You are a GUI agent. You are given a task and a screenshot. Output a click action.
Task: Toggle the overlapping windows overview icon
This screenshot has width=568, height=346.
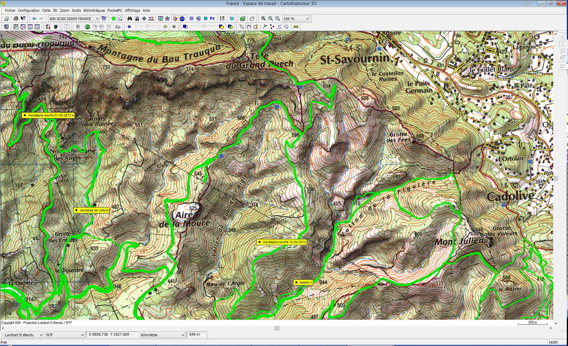click(198, 19)
